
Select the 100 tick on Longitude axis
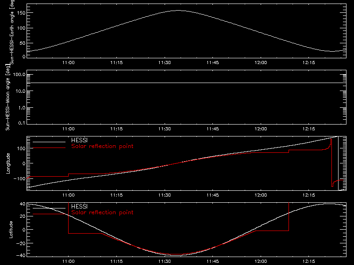[x=21, y=148]
